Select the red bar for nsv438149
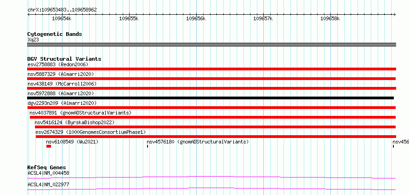The image size is (409, 195). tap(211, 88)
